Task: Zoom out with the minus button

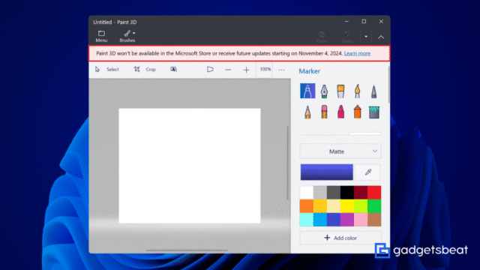Action: pos(228,70)
